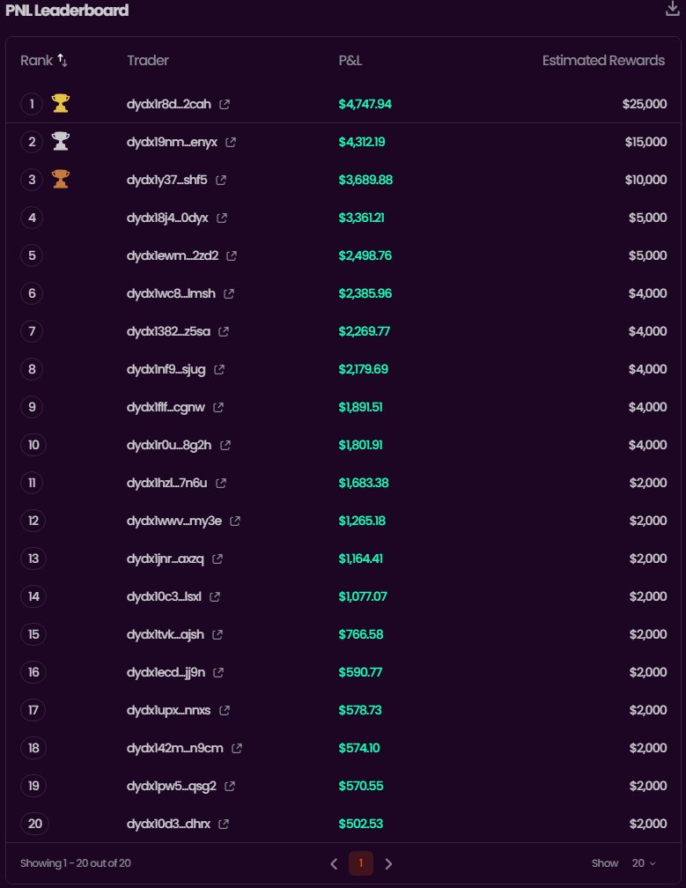Open external link for trader dydx1r8d...2cah
Image resolution: width=686 pixels, height=888 pixels.
225,104
